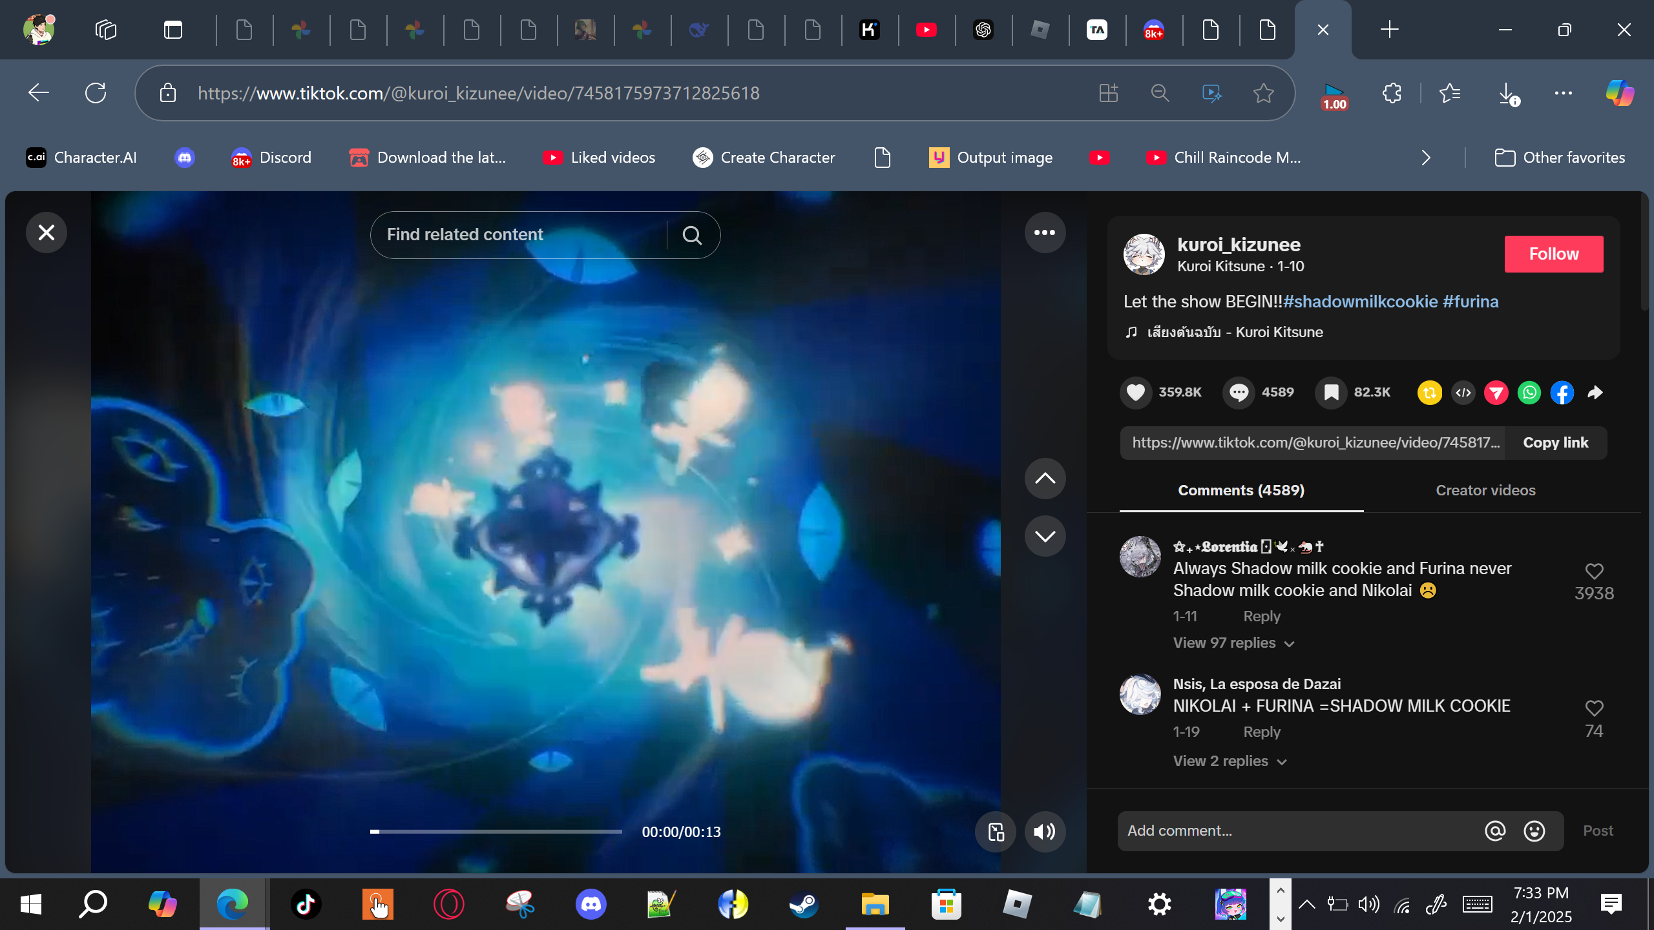The height and width of the screenshot is (930, 1654).
Task: Click the WhatsApp share icon
Action: pyautogui.click(x=1529, y=393)
